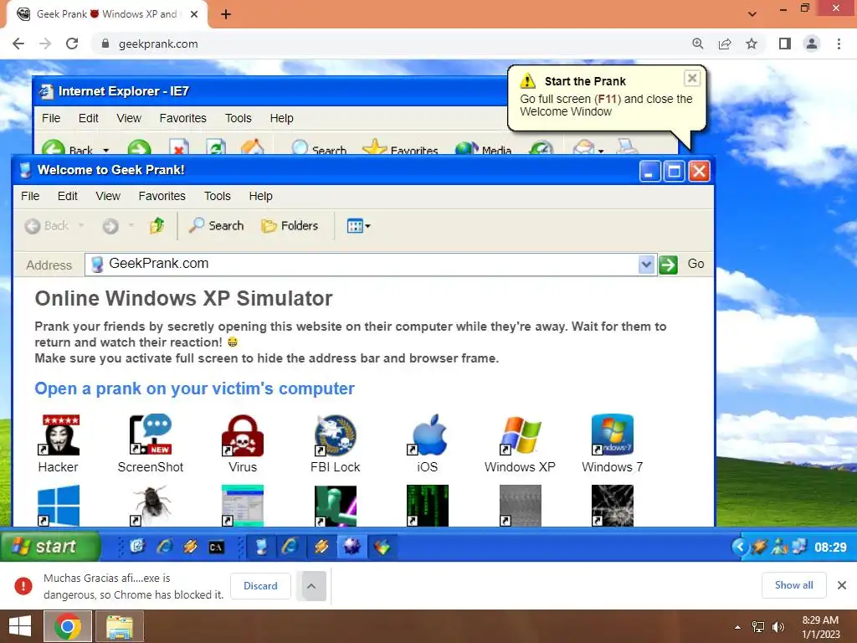Open the command prompt quick launch icon

(x=217, y=546)
